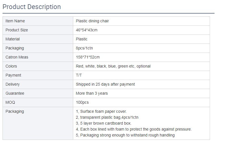Screen dimensions: 236x141
Task: Click the Colors row label
Action: coord(11,66)
